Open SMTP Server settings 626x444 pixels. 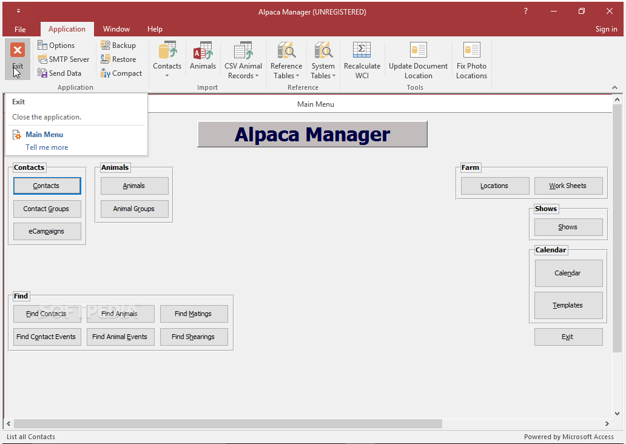[x=64, y=59]
